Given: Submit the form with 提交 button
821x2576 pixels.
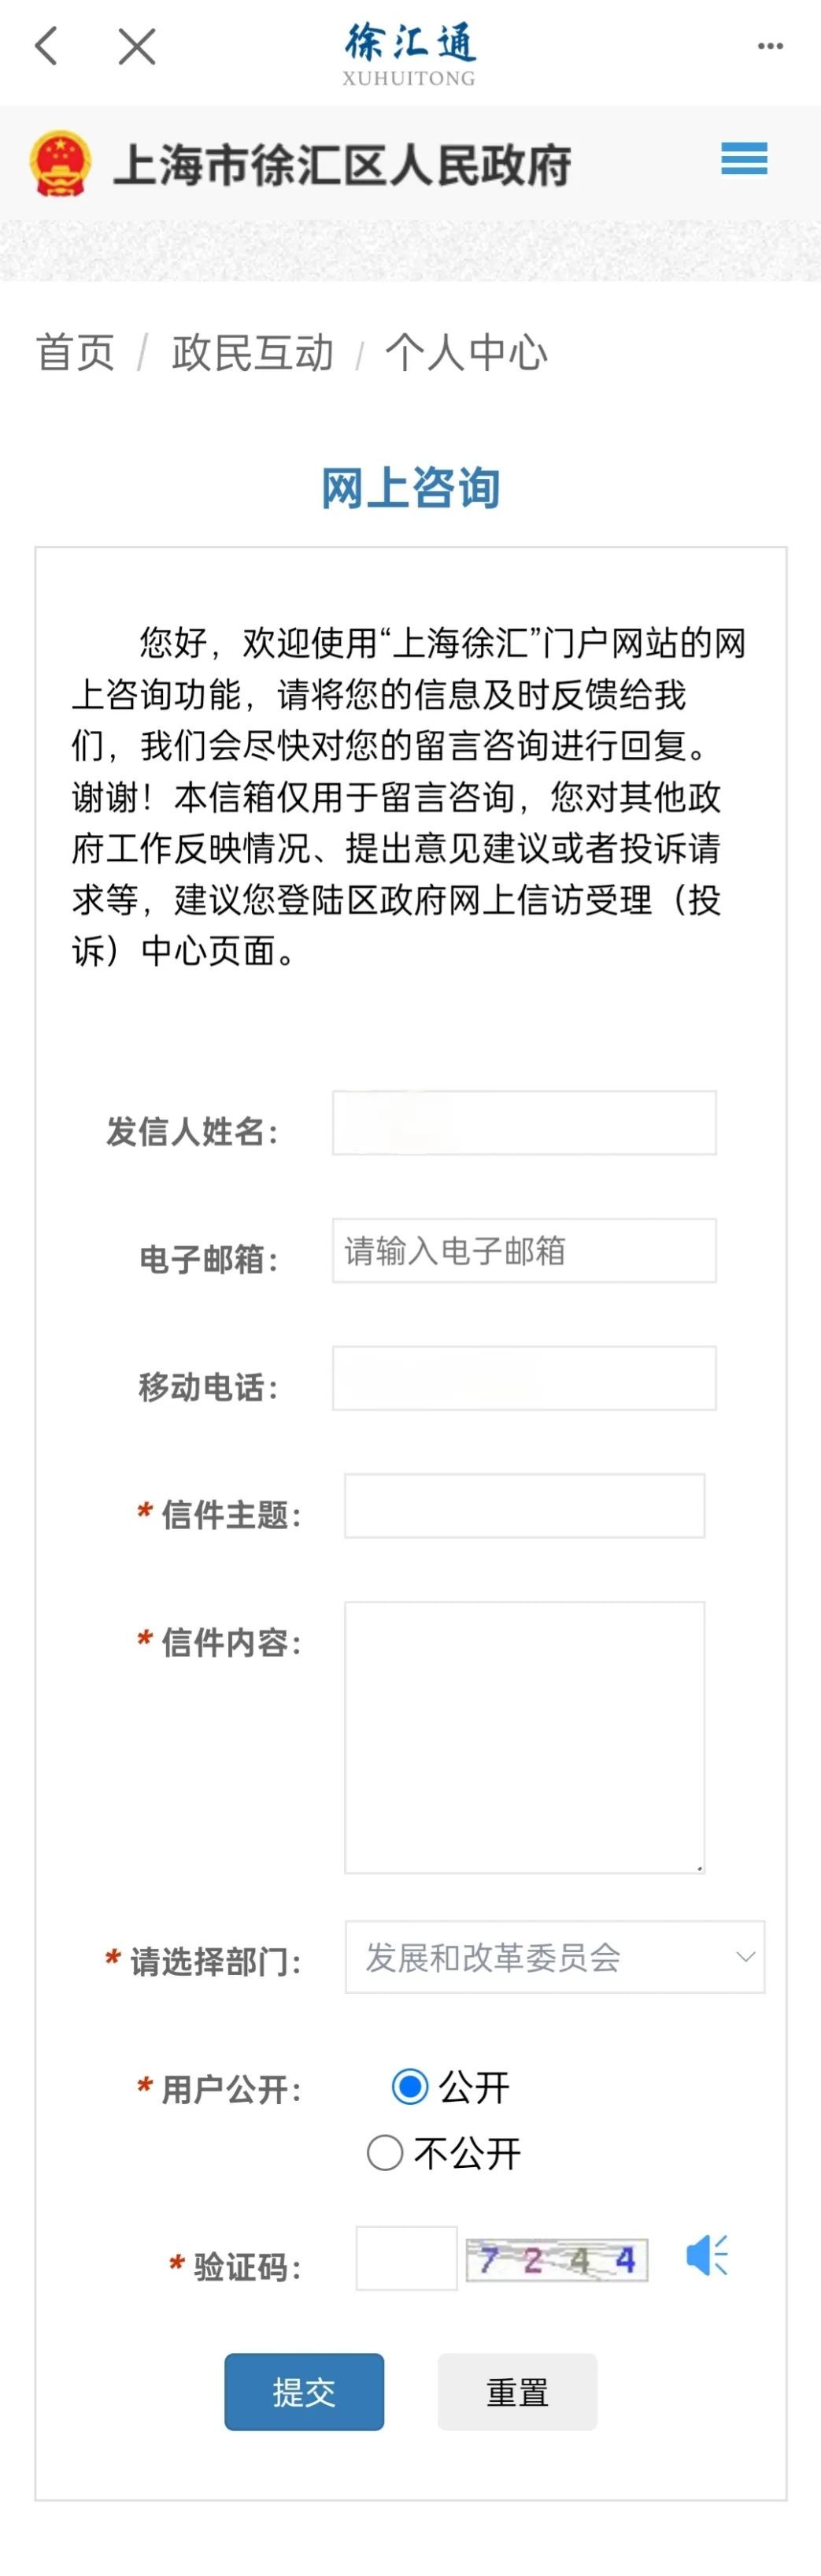Looking at the screenshot, I should (x=304, y=2391).
